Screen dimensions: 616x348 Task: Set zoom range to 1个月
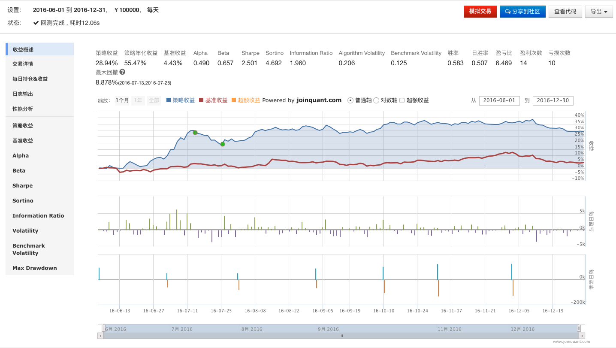tap(122, 100)
